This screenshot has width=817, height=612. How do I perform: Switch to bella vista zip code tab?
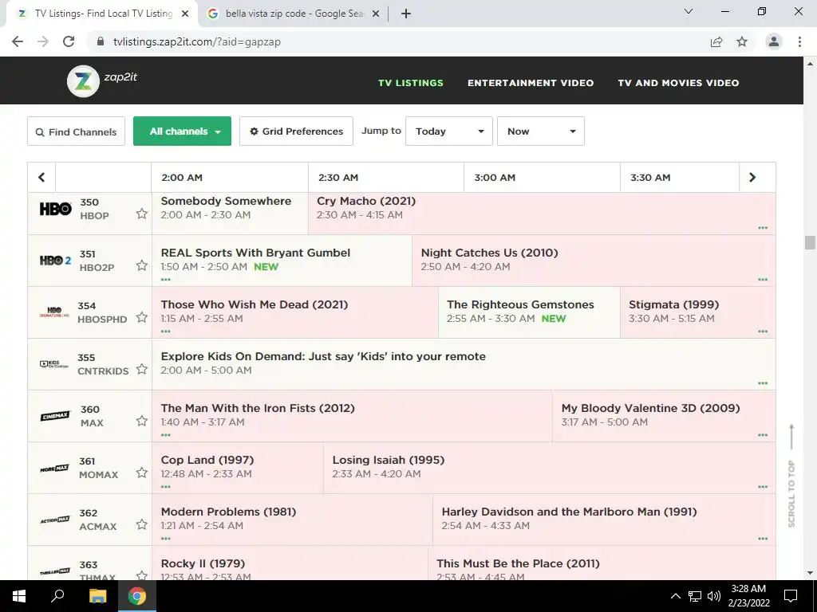[x=294, y=14]
